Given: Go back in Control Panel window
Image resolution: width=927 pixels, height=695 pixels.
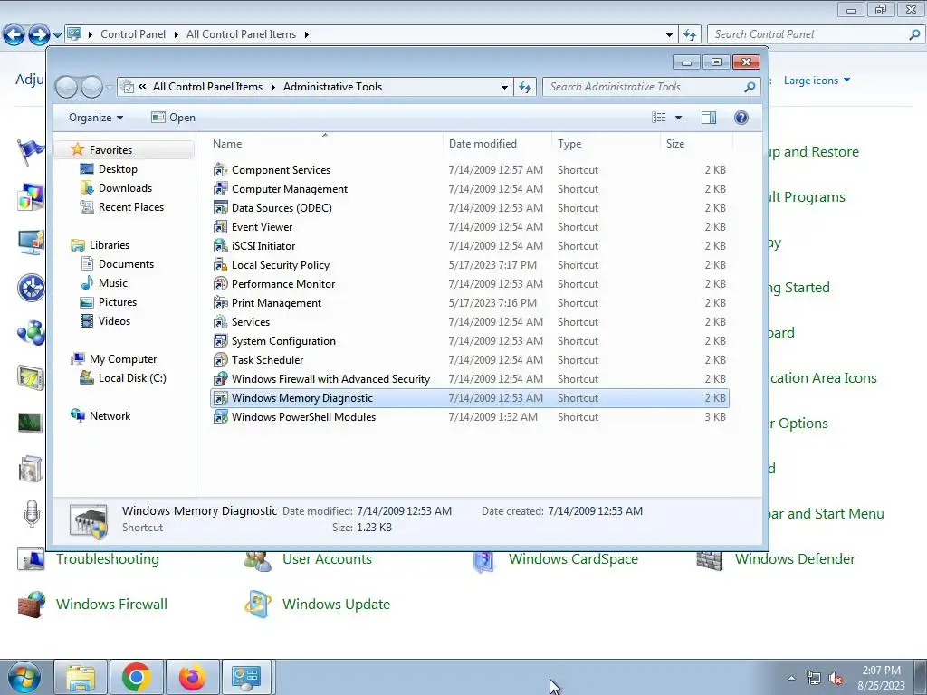Looking at the screenshot, I should pyautogui.click(x=14, y=35).
